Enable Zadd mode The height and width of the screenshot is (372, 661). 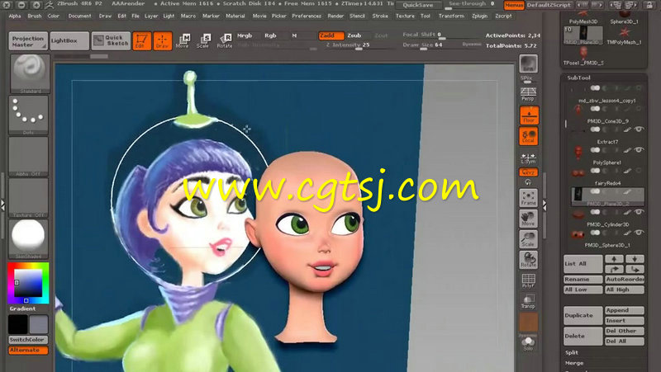point(330,35)
